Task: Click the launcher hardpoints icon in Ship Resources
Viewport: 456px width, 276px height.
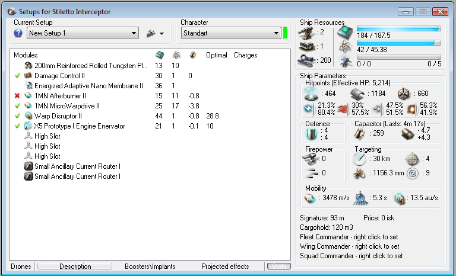Action: pos(308,46)
